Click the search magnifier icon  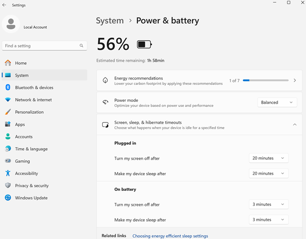82,45
